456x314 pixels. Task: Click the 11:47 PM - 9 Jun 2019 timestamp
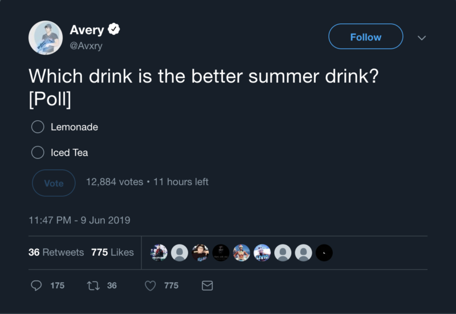(79, 220)
